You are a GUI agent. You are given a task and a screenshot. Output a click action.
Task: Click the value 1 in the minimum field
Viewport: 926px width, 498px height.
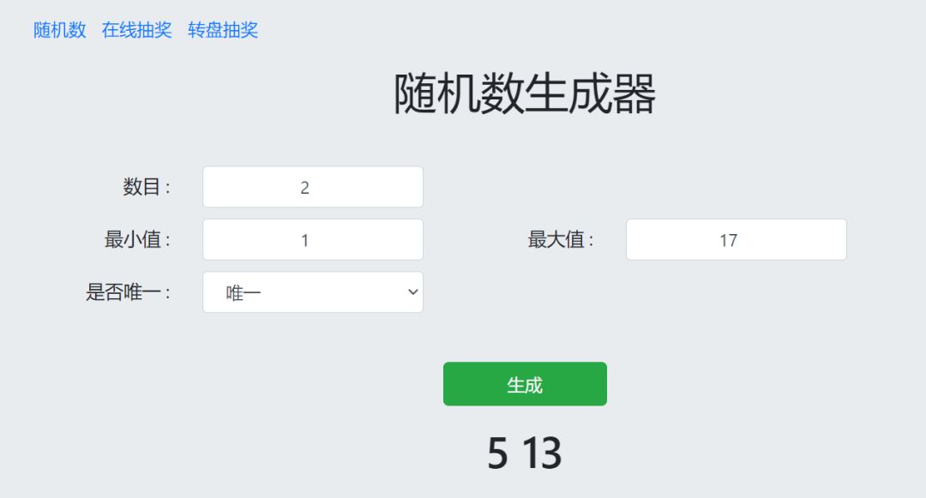(x=304, y=241)
